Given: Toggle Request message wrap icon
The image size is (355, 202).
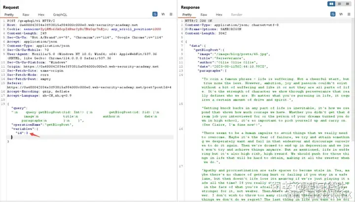Looking at the screenshot, I should (x=155, y=14).
